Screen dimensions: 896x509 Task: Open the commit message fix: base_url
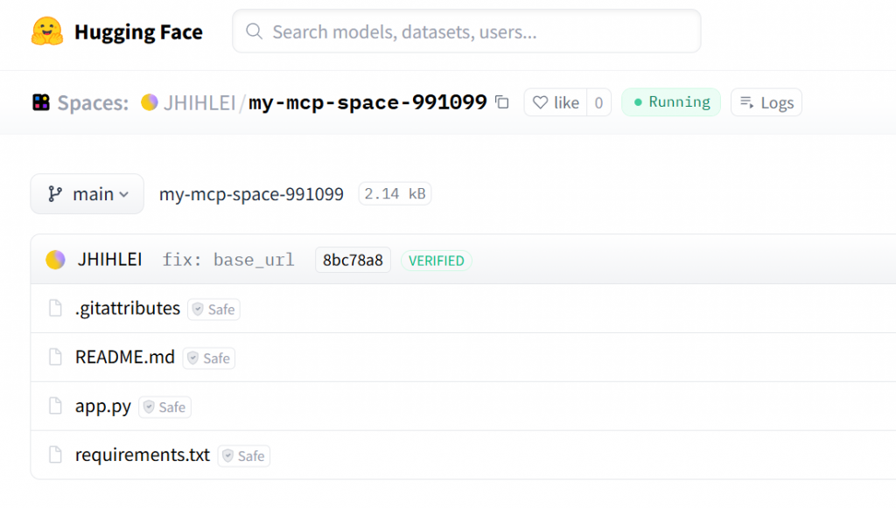click(228, 260)
